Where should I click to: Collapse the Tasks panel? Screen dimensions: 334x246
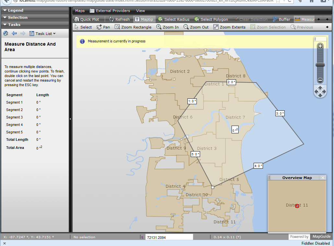point(4,25)
